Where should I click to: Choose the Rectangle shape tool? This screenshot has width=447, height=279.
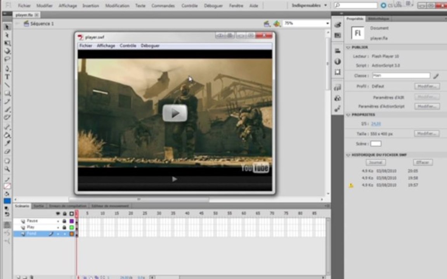click(7, 93)
